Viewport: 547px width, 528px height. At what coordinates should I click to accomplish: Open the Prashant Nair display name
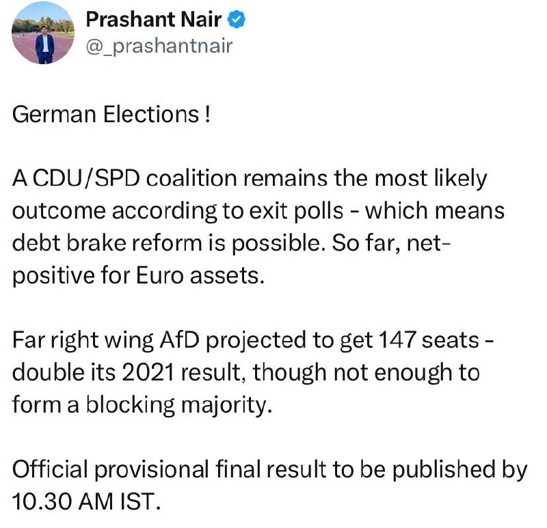pos(153,19)
